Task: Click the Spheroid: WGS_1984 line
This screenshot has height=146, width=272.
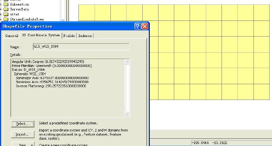Action: click(30, 74)
